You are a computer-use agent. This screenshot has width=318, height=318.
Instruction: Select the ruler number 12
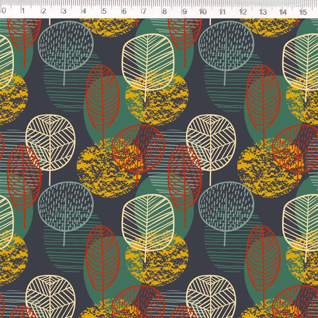click(243, 12)
